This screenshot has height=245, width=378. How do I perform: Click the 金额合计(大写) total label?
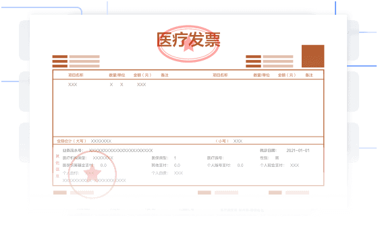[x=72, y=141]
